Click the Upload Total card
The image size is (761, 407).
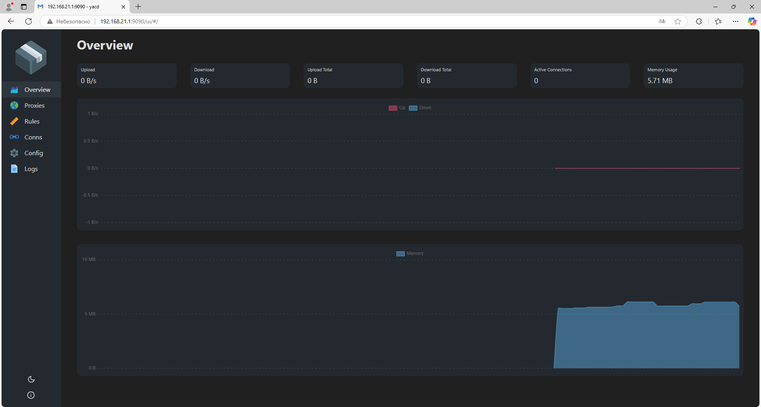point(354,76)
